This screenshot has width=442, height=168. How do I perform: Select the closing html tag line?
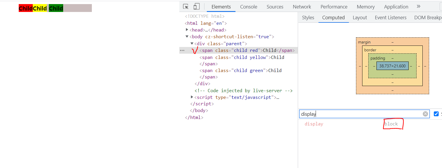[x=194, y=118]
